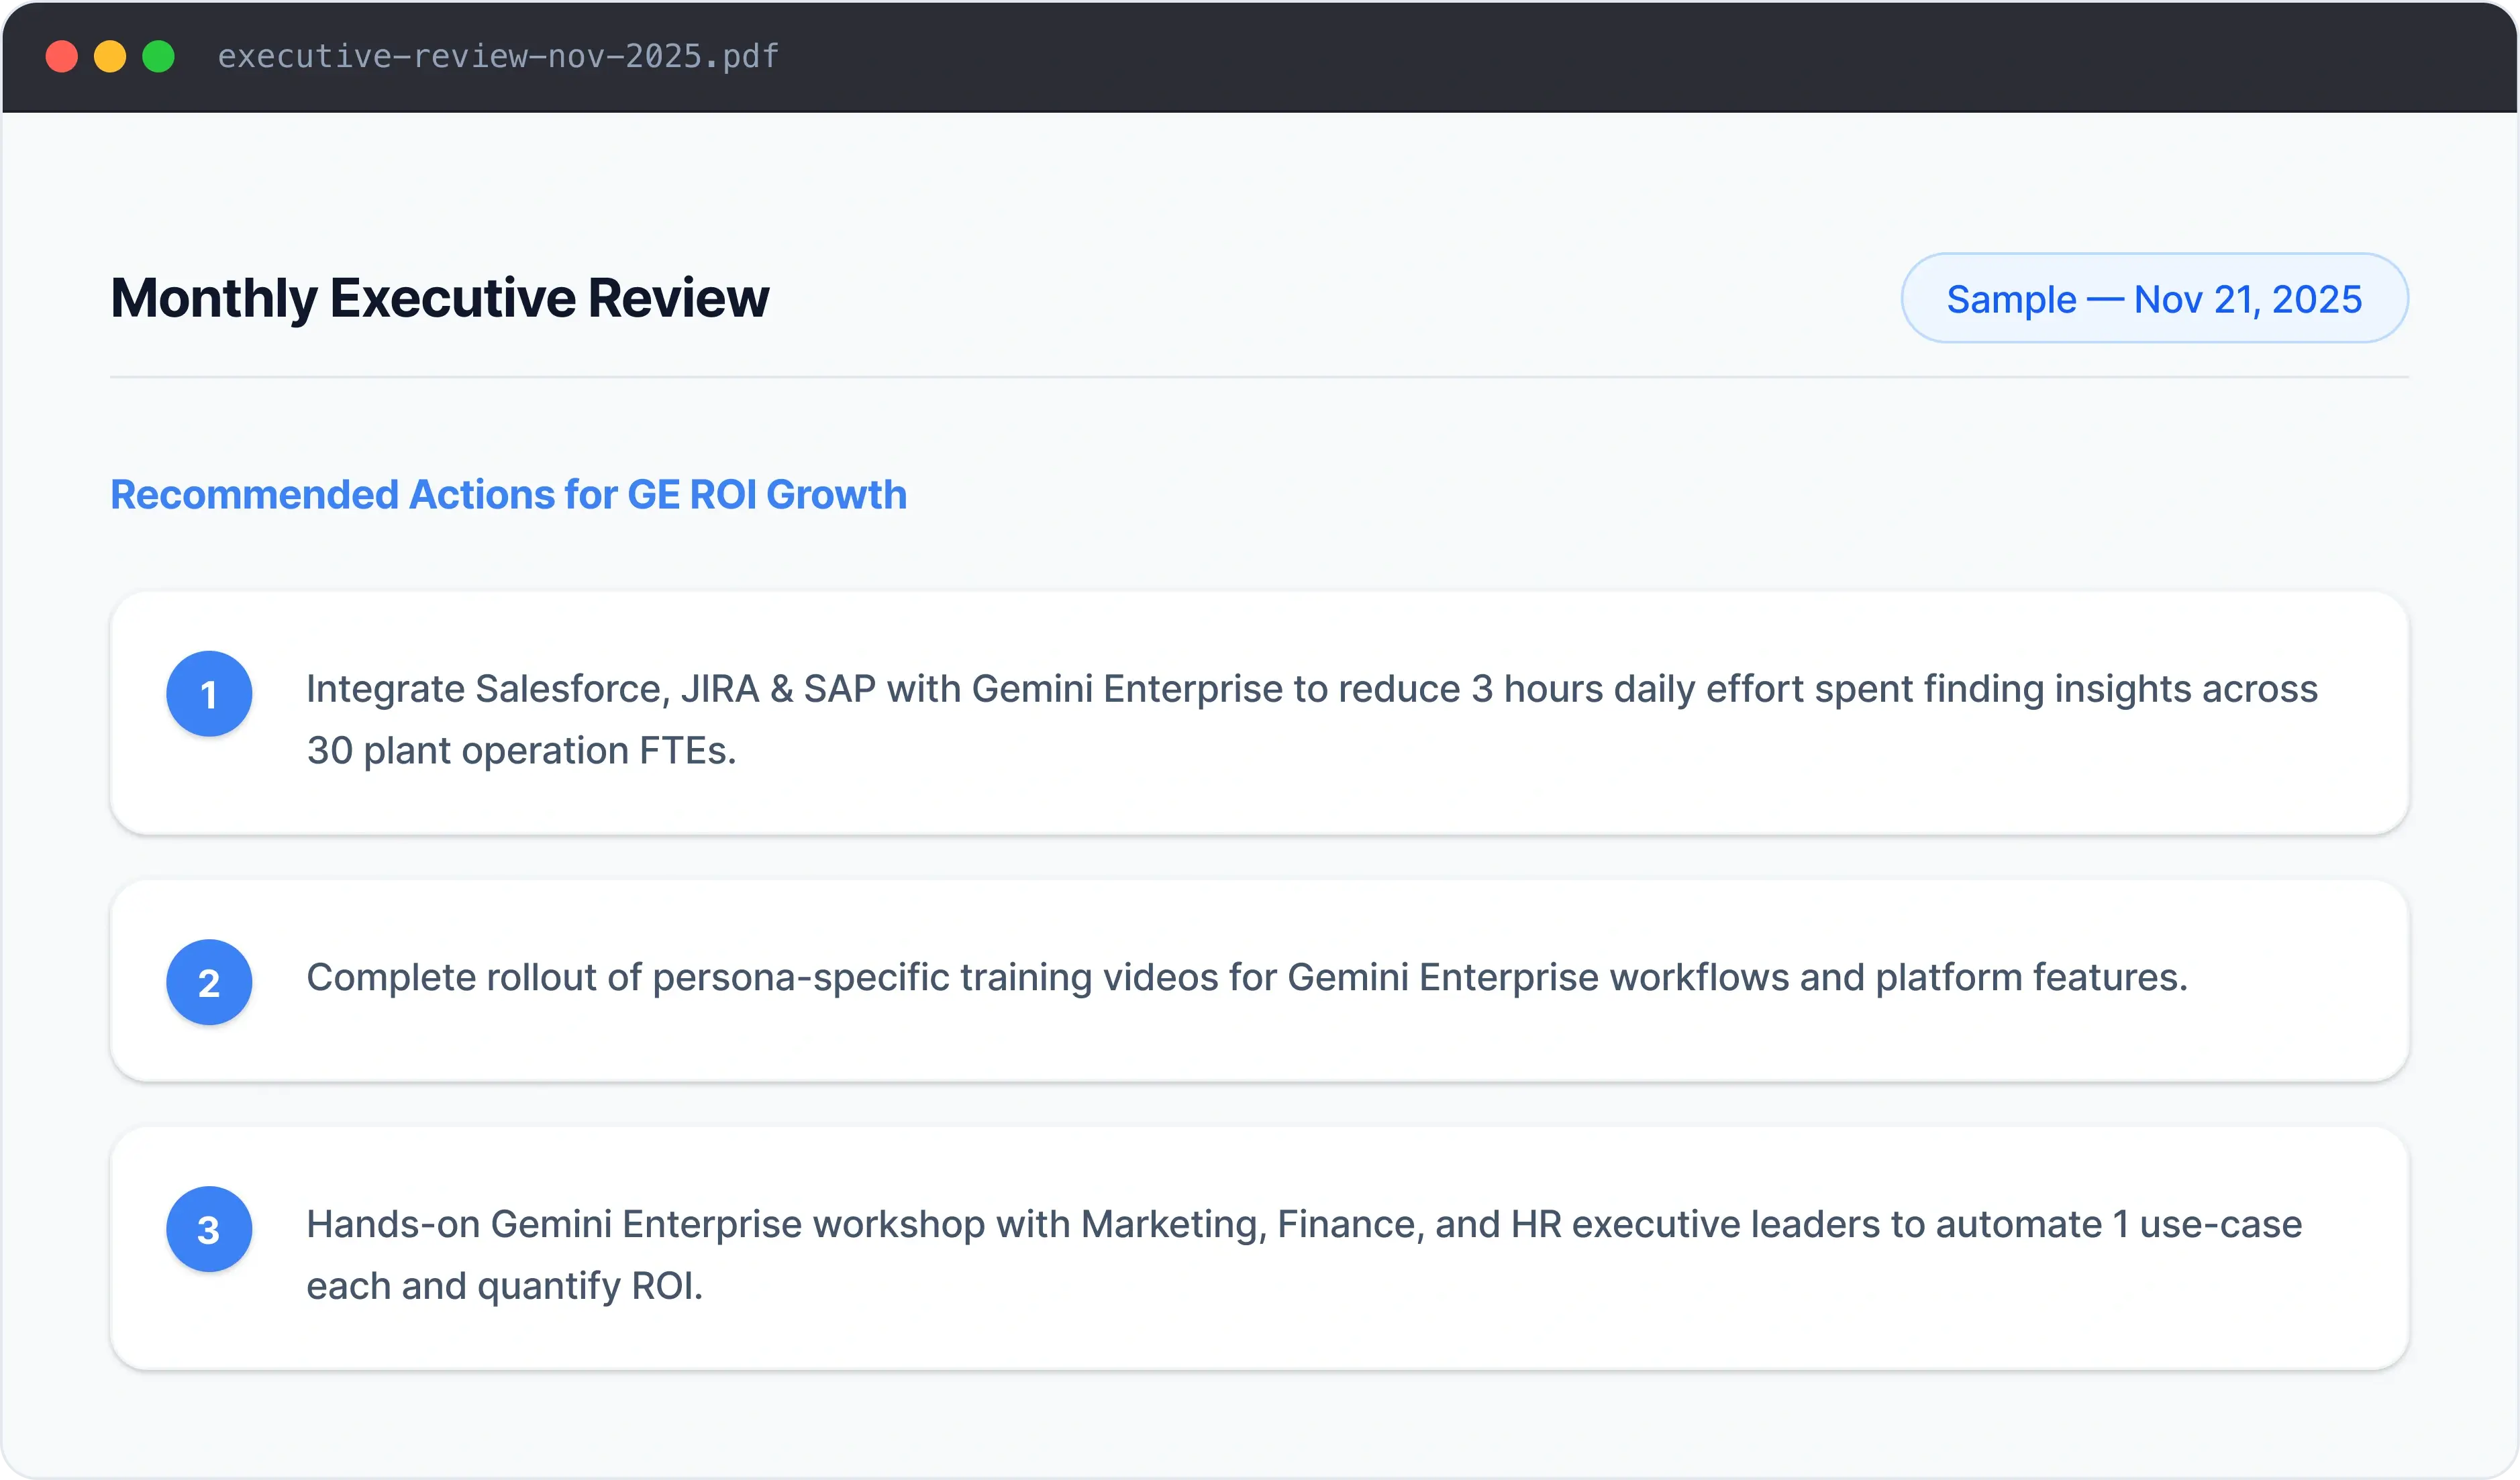The width and height of the screenshot is (2520, 1480).
Task: Click the green zoom traffic light
Action: [158, 57]
